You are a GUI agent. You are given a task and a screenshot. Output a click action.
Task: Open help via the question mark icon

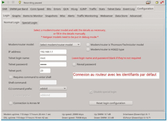(20, 2)
